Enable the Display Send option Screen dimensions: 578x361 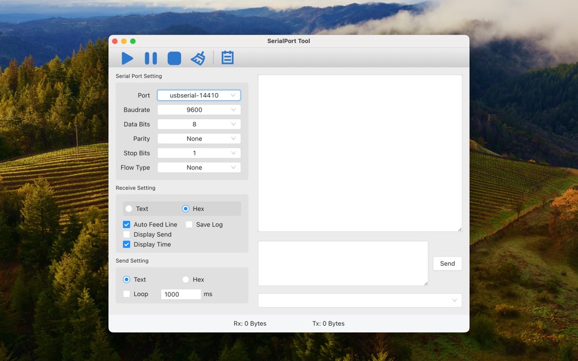pyautogui.click(x=126, y=234)
